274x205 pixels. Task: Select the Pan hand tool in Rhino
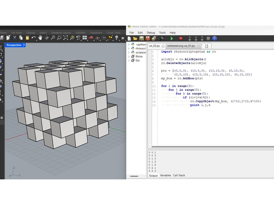coord(40,38)
